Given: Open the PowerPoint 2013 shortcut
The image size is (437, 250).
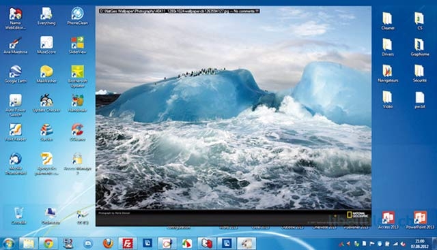Looking at the screenshot, I should (420, 220).
